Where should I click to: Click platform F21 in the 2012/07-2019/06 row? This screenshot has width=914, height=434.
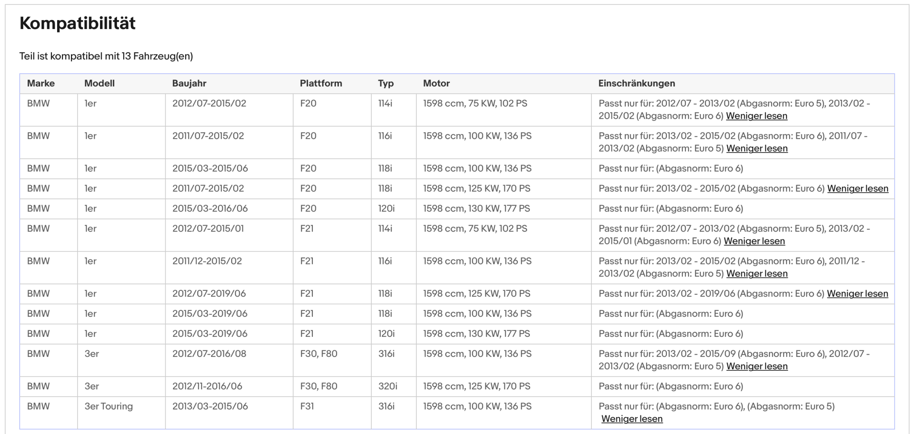pos(307,294)
